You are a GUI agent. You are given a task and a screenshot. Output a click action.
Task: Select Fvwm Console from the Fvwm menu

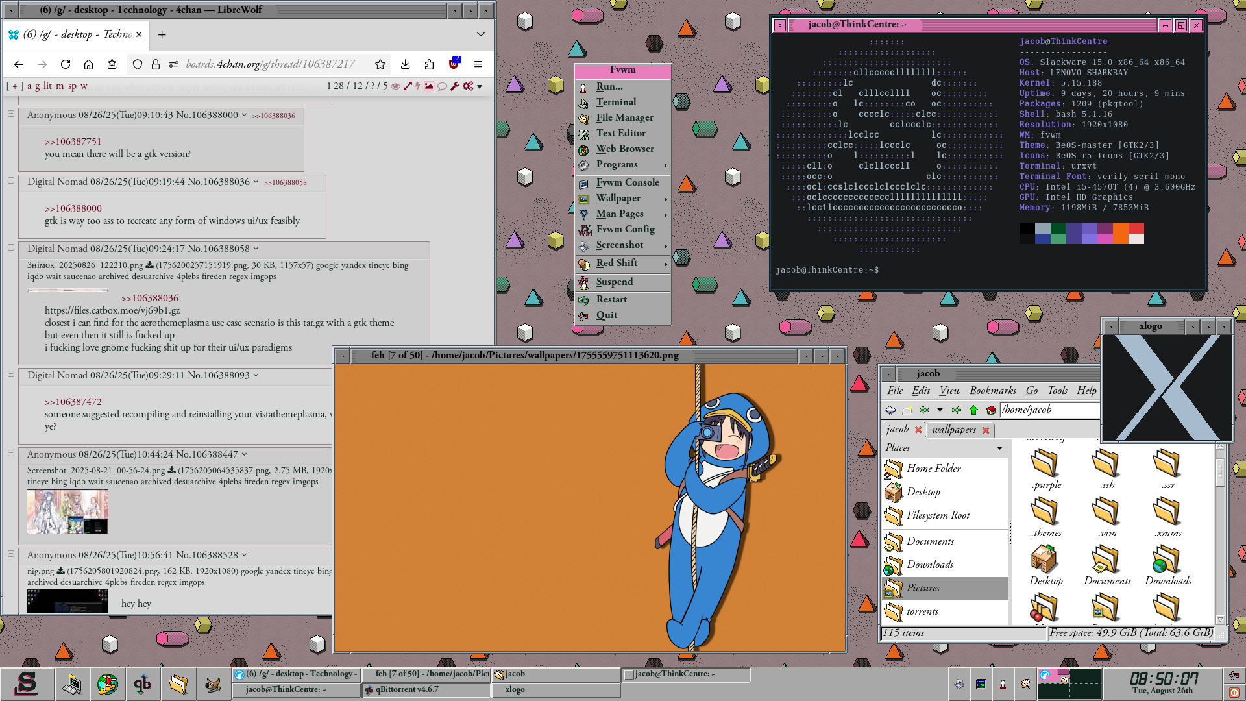pos(627,183)
